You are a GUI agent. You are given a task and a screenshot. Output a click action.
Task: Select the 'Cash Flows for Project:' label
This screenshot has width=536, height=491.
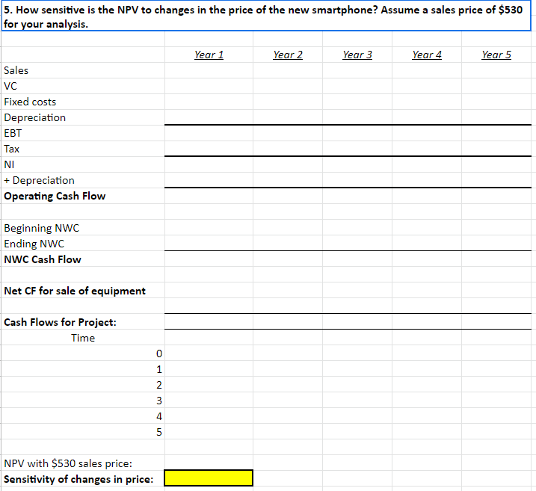[x=60, y=322]
